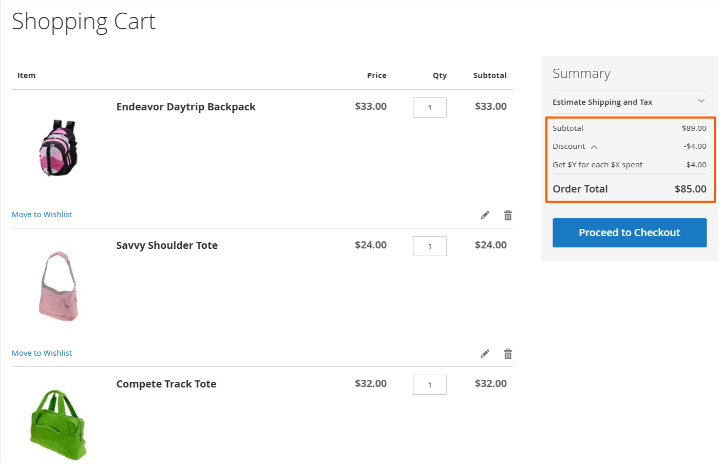Viewport: 721px width, 466px height.
Task: Click the $24.00 subtotal of Savvy Shoulder Tote
Action: pyautogui.click(x=490, y=245)
